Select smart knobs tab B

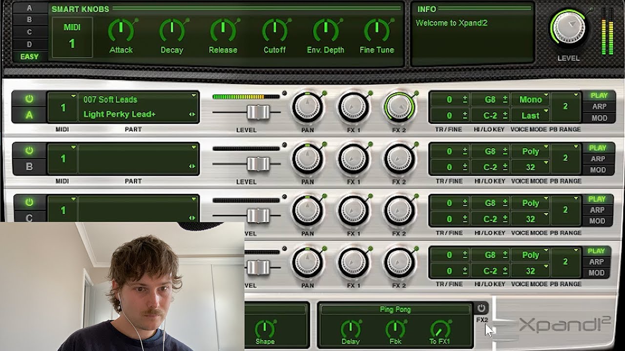click(x=29, y=20)
